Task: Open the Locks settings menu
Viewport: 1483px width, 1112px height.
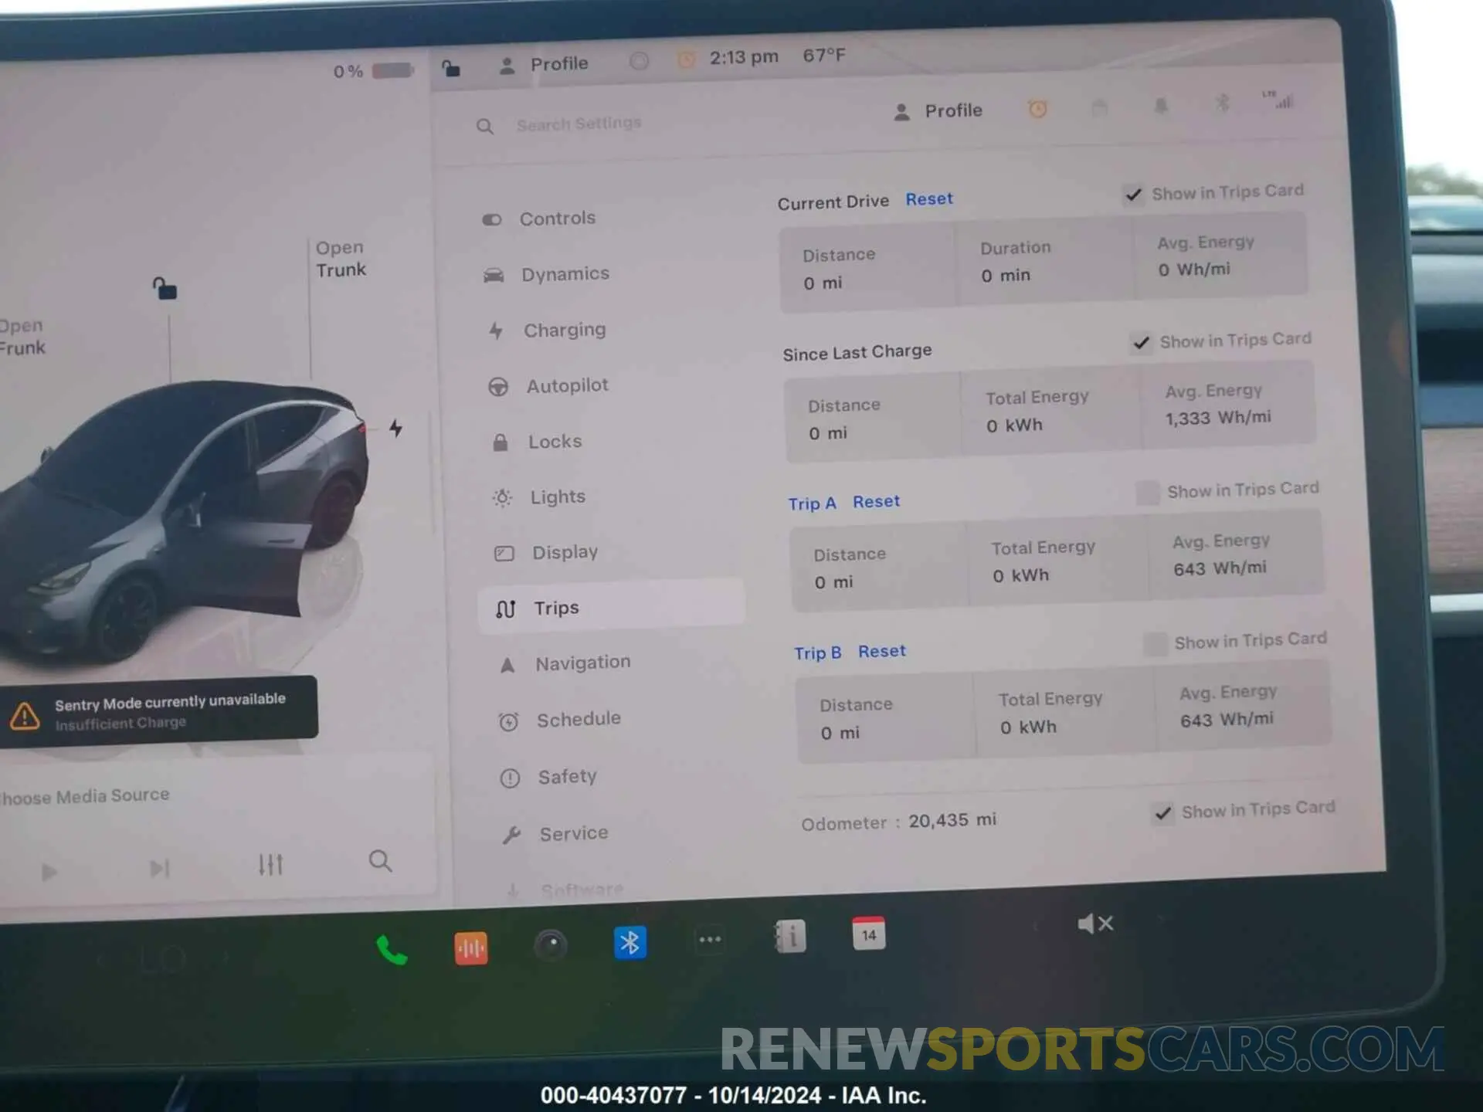Action: pyautogui.click(x=537, y=442)
